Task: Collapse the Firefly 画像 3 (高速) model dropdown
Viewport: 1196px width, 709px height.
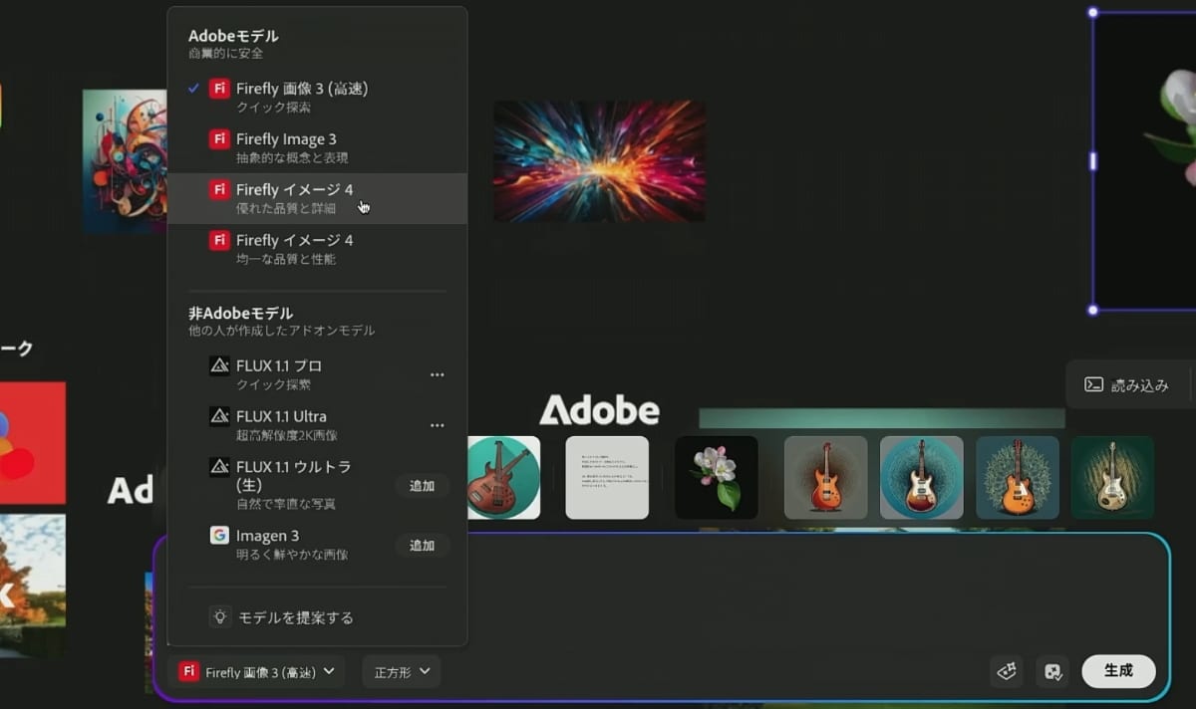Action: tap(258, 672)
